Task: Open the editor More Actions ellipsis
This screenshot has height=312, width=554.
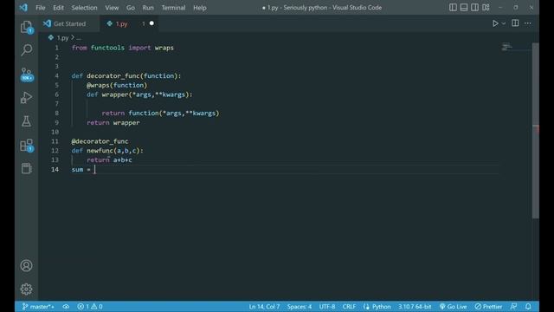Action: point(528,23)
